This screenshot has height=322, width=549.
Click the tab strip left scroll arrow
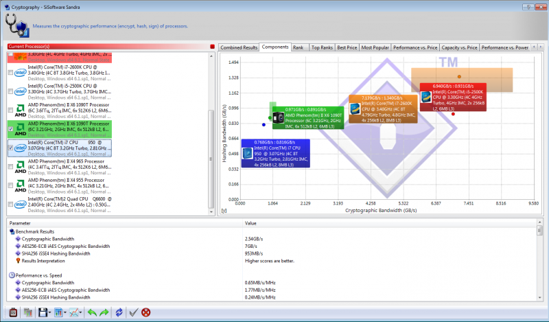[534, 47]
